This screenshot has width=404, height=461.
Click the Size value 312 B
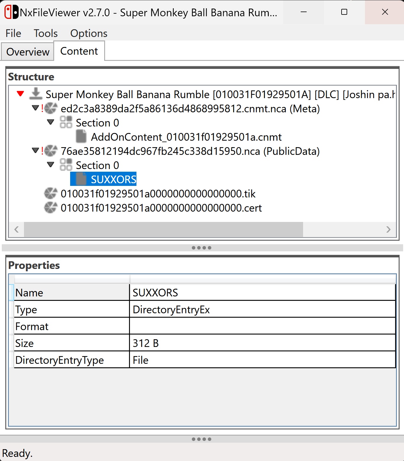pos(263,343)
